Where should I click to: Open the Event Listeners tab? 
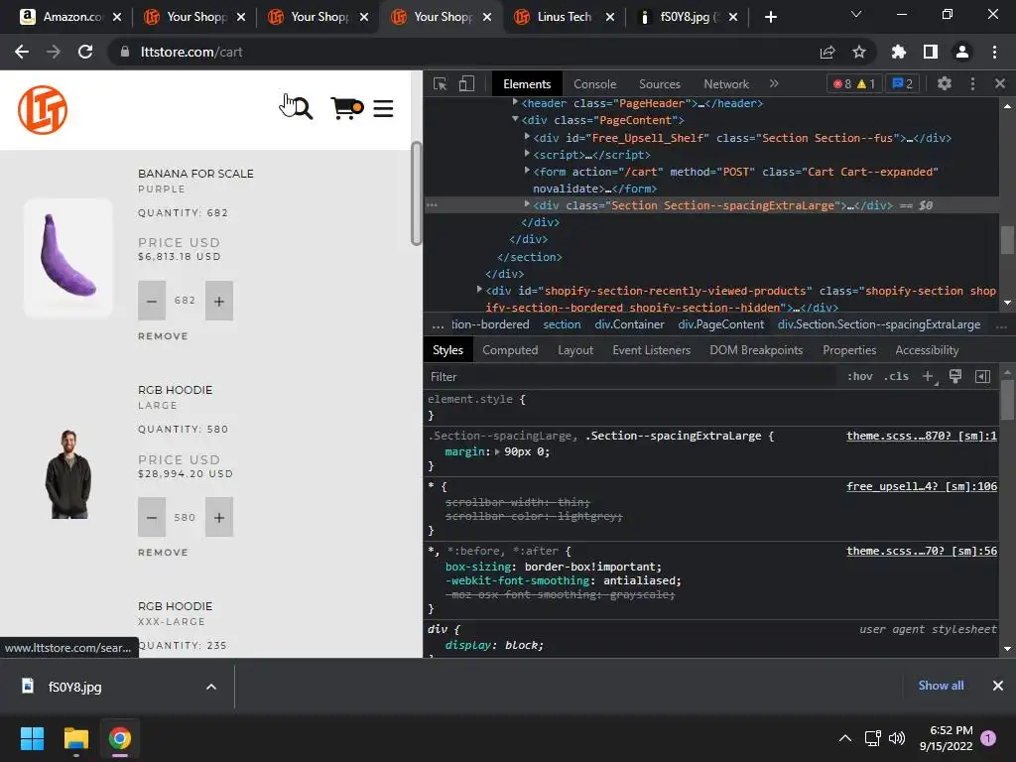[651, 350]
